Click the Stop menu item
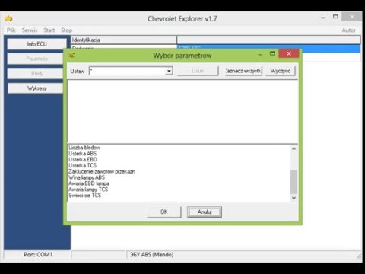 pos(67,30)
